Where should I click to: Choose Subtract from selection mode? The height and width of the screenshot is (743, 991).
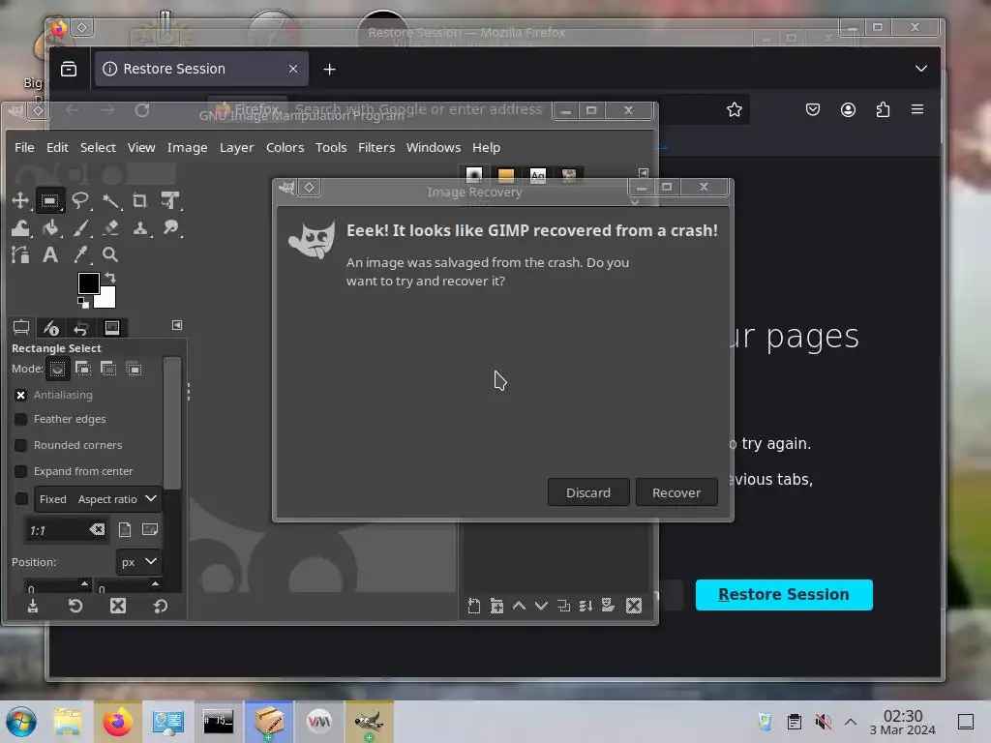point(108,369)
